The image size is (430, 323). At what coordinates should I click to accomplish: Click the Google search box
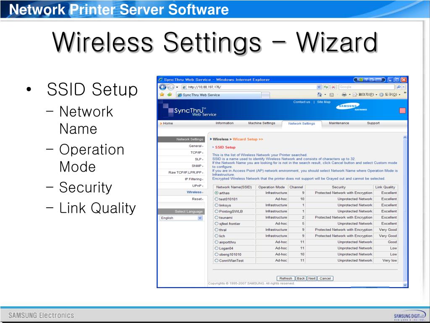click(x=367, y=87)
